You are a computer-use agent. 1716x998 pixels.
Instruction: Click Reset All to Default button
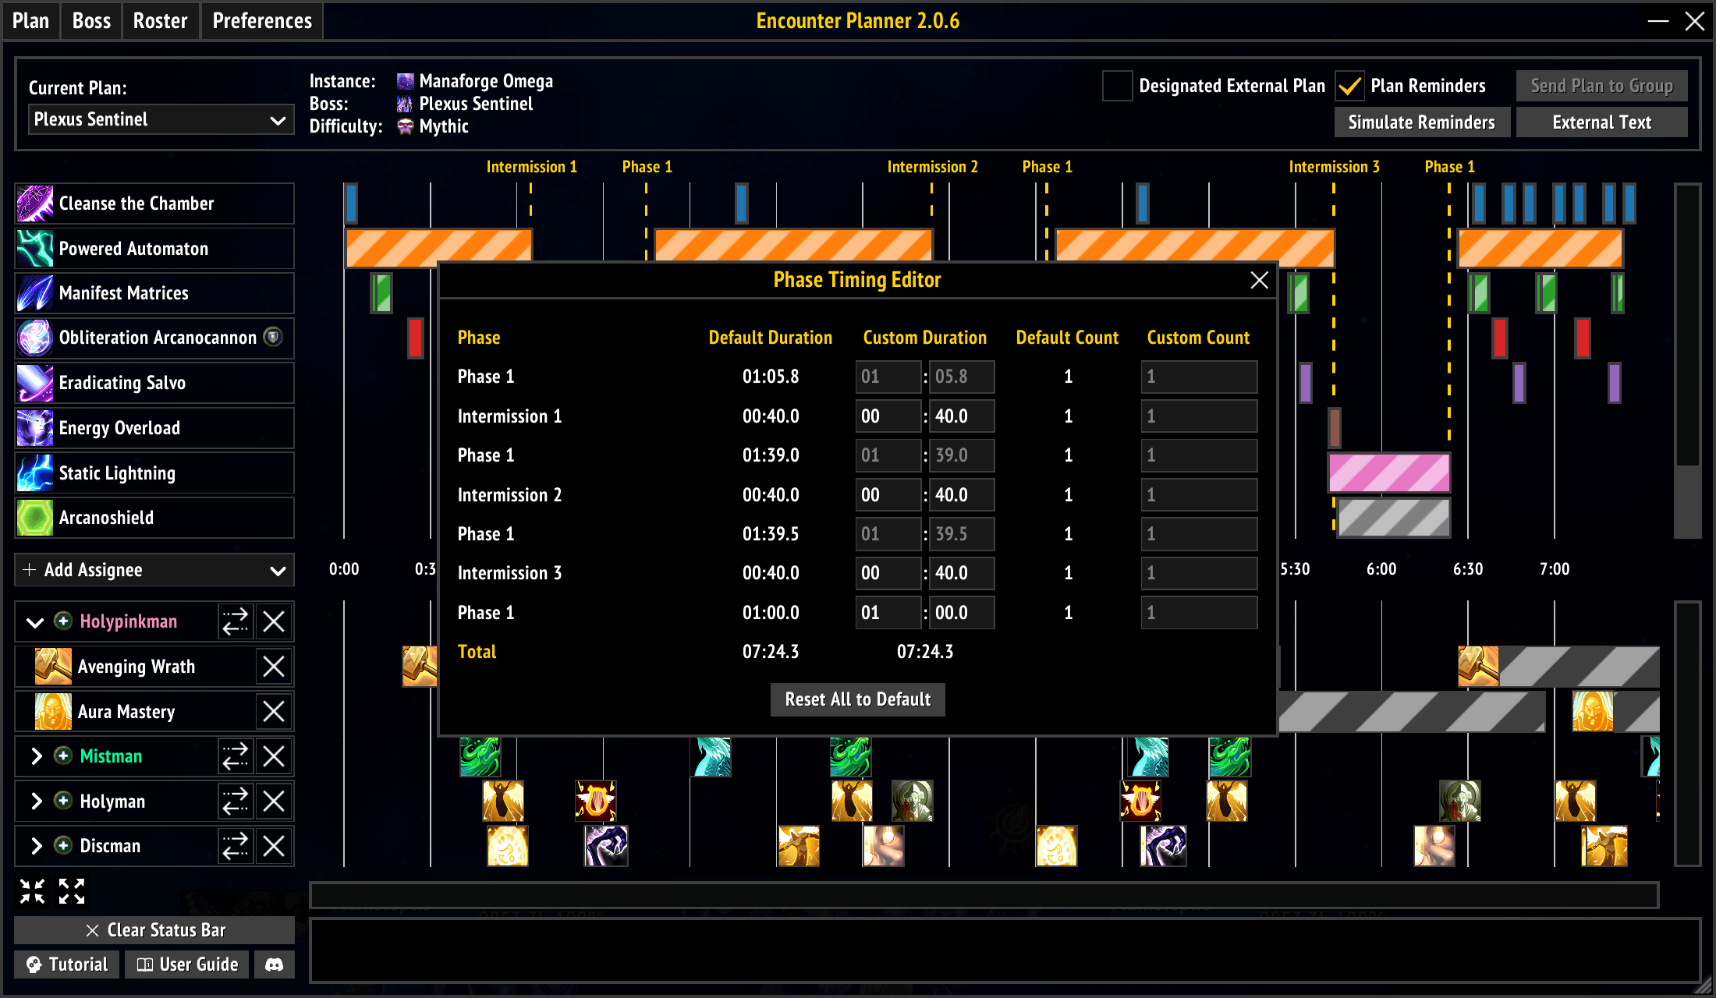tap(857, 699)
